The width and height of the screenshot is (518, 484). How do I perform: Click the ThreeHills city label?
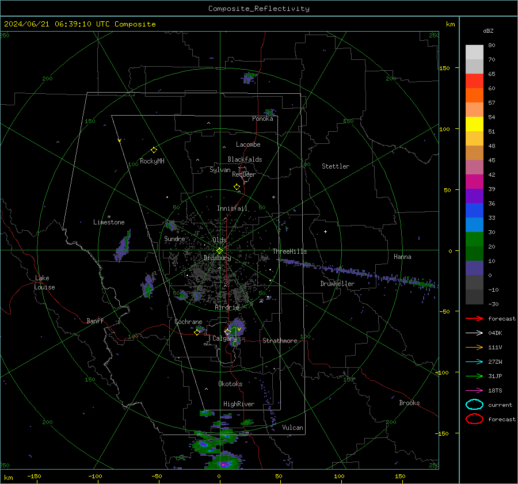point(290,251)
